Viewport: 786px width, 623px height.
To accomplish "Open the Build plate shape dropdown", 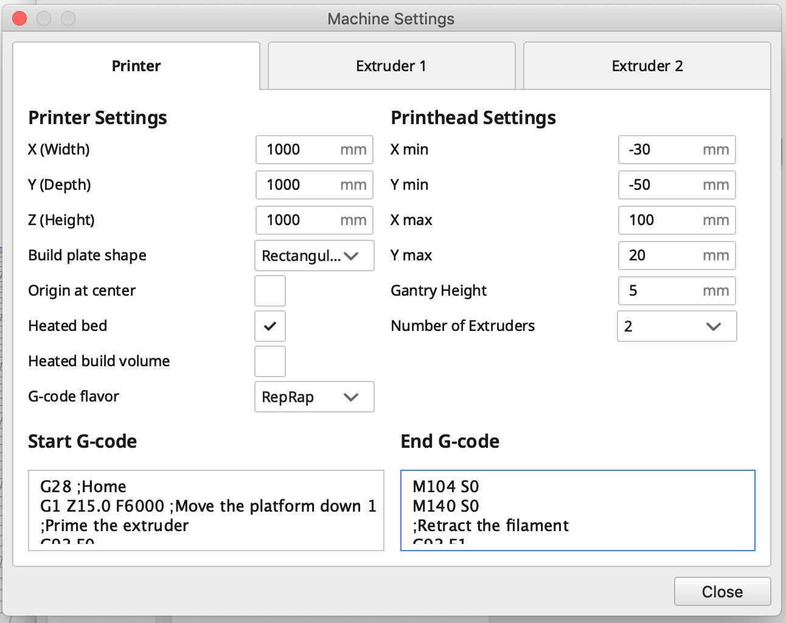I will pyautogui.click(x=314, y=256).
